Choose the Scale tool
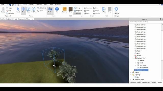Image resolution: width=163 pixels, height=91 pixels. click(x=28, y=10)
